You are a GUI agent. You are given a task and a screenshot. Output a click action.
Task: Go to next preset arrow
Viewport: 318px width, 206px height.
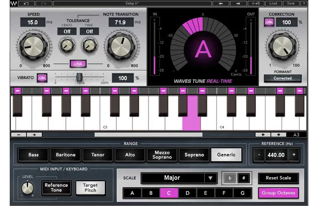(238, 3)
